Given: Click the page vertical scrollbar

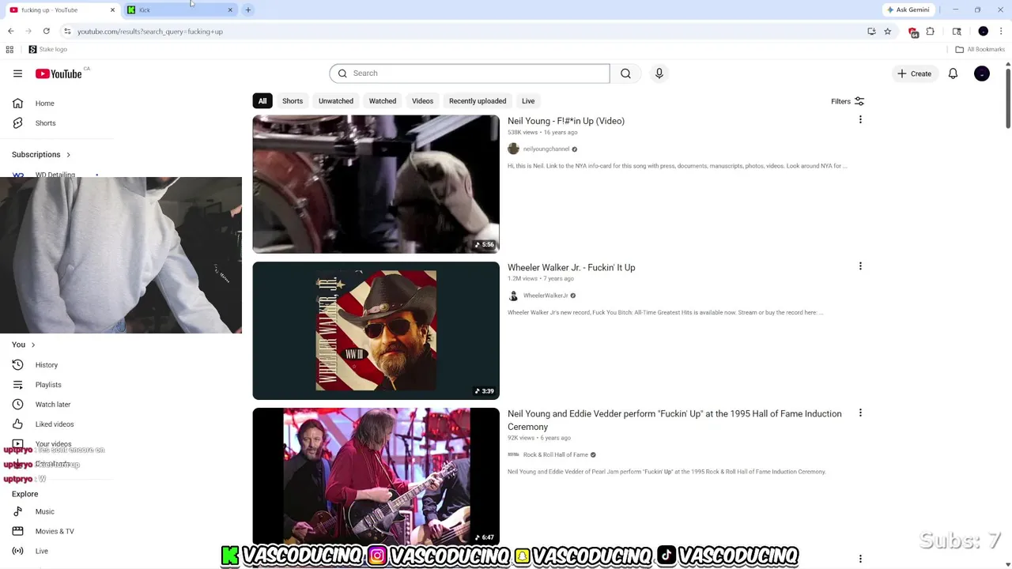Looking at the screenshot, I should [1008, 97].
